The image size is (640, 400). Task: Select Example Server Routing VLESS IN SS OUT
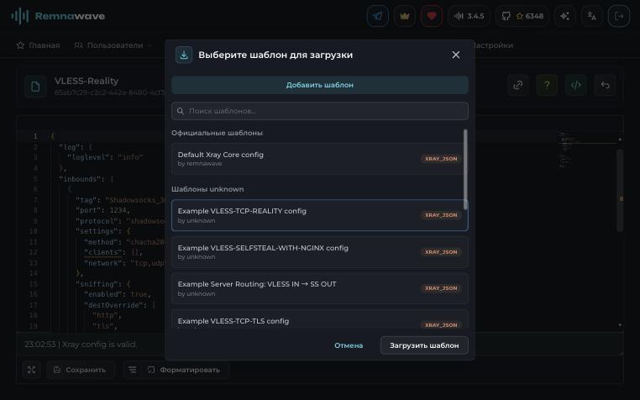pyautogui.click(x=320, y=288)
